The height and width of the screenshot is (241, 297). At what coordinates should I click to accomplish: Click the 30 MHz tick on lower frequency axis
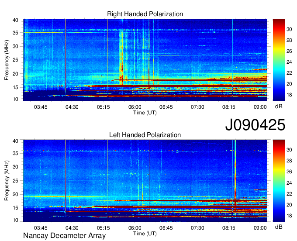15,167
